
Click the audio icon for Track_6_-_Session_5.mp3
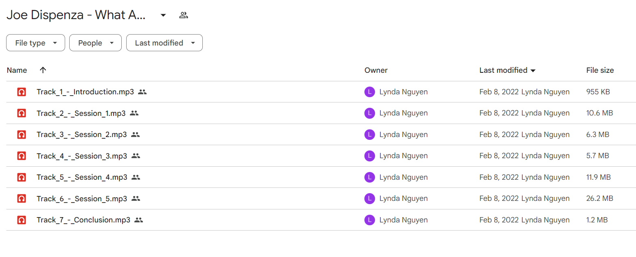[x=22, y=198]
